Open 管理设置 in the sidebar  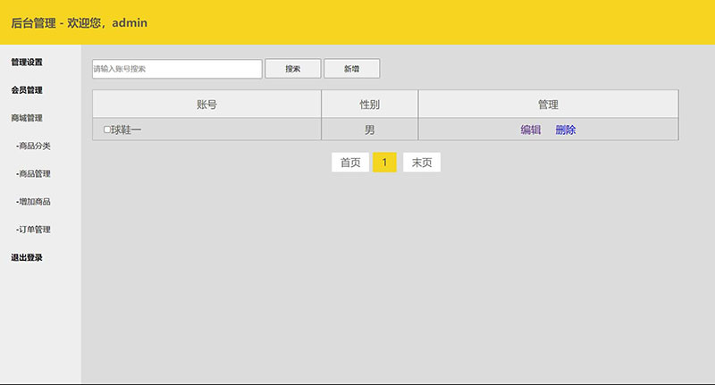[x=27, y=63]
